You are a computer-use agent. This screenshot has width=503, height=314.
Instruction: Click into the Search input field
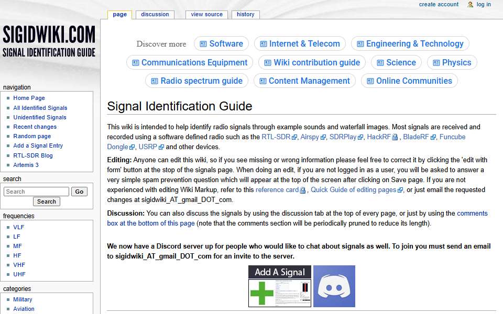tap(36, 192)
